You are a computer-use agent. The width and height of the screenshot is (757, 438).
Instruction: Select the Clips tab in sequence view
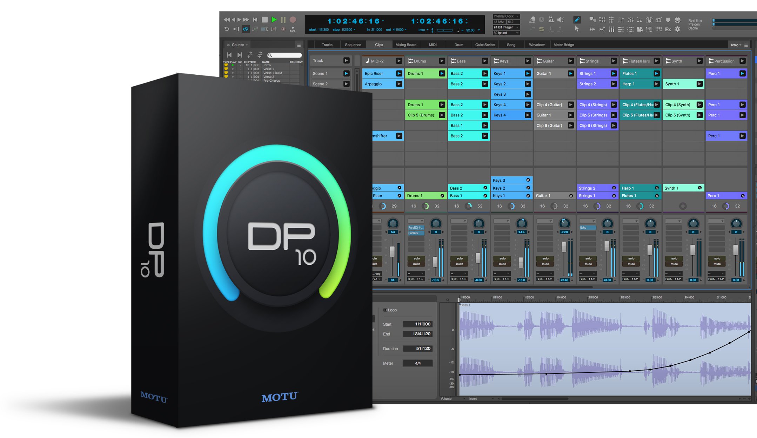coord(378,44)
